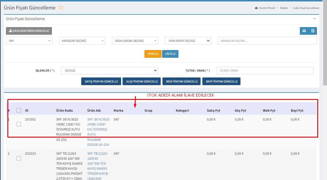
Task: Collapse the Ürün Fiyatı Güncelleme panel
Action: click(315, 19)
